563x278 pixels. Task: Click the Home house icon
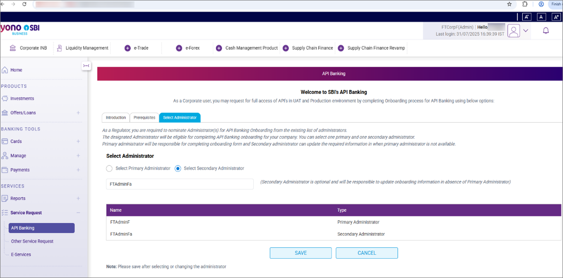coord(5,70)
